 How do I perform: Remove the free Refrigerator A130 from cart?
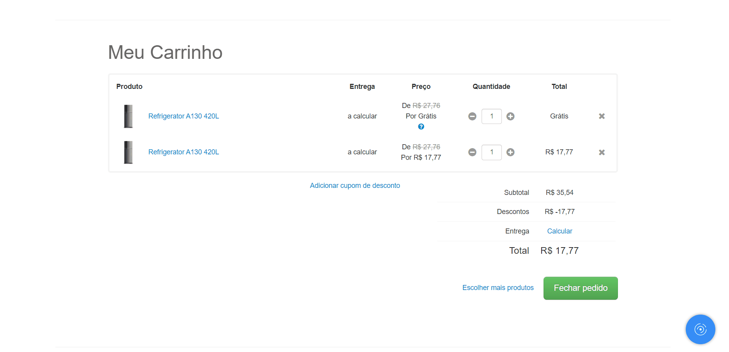[602, 116]
